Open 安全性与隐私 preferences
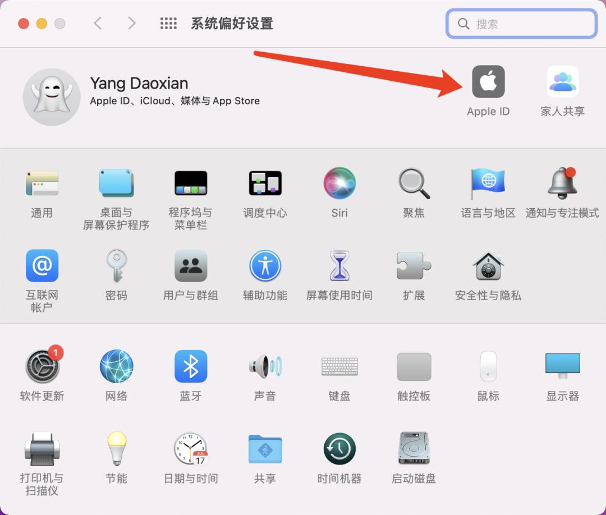The width and height of the screenshot is (606, 515). point(488,266)
